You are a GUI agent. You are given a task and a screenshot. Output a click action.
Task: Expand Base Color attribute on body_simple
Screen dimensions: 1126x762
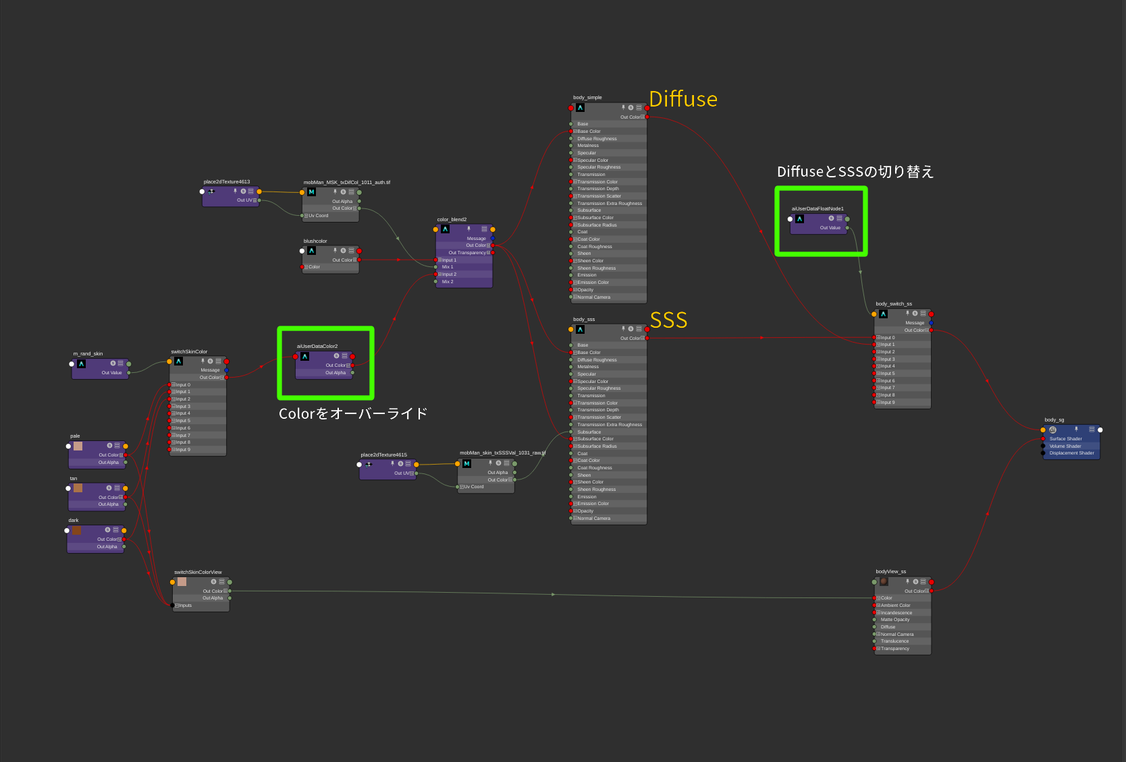tap(575, 131)
